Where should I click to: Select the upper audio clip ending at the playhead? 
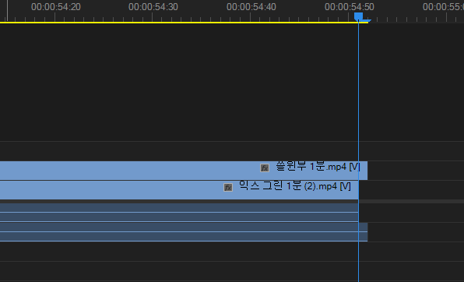[179, 213]
